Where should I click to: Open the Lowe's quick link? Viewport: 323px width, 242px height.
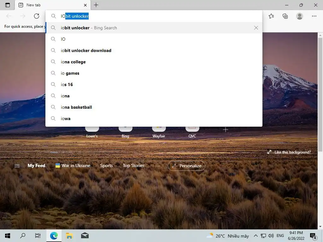92,132
